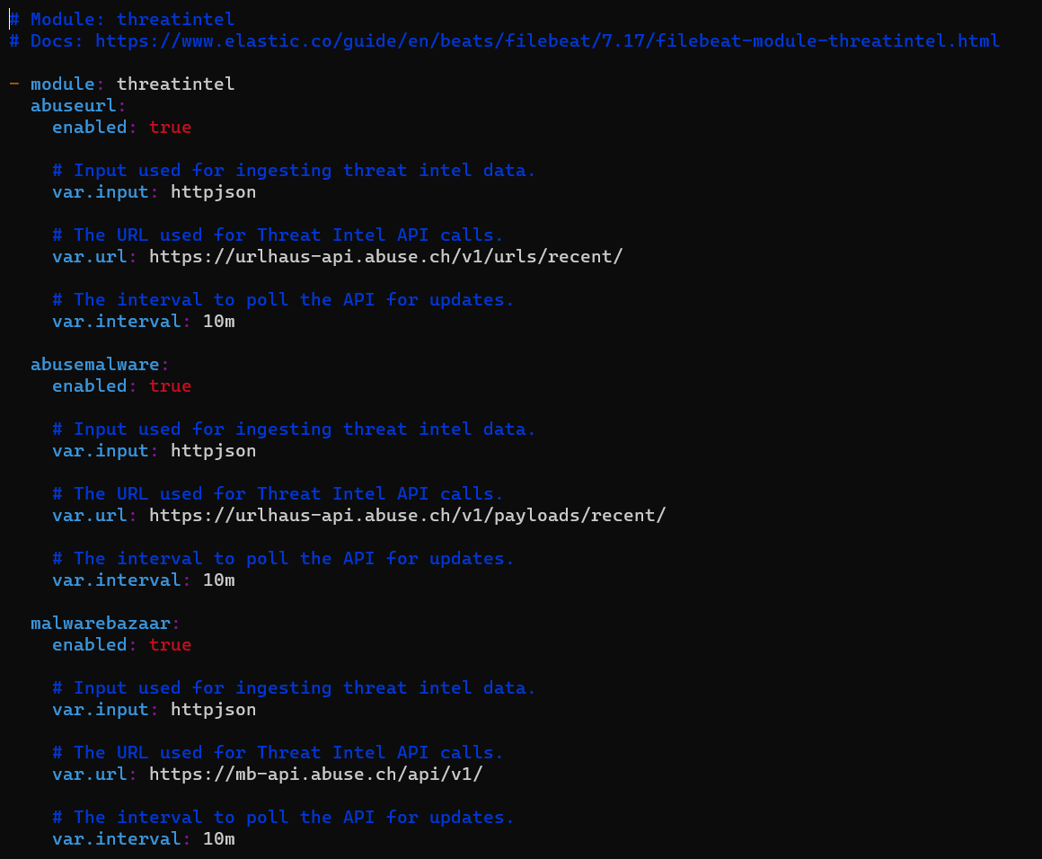Click the 'enabled' key under malwarebazaar
This screenshot has height=859, width=1042.
[90, 645]
